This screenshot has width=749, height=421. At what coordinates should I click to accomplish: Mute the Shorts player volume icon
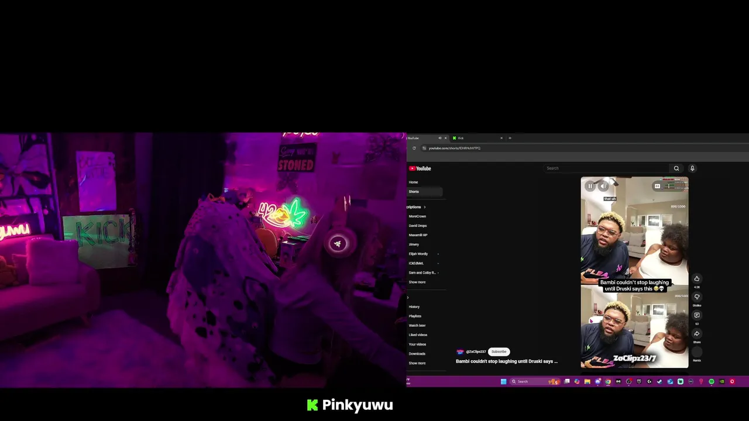603,186
